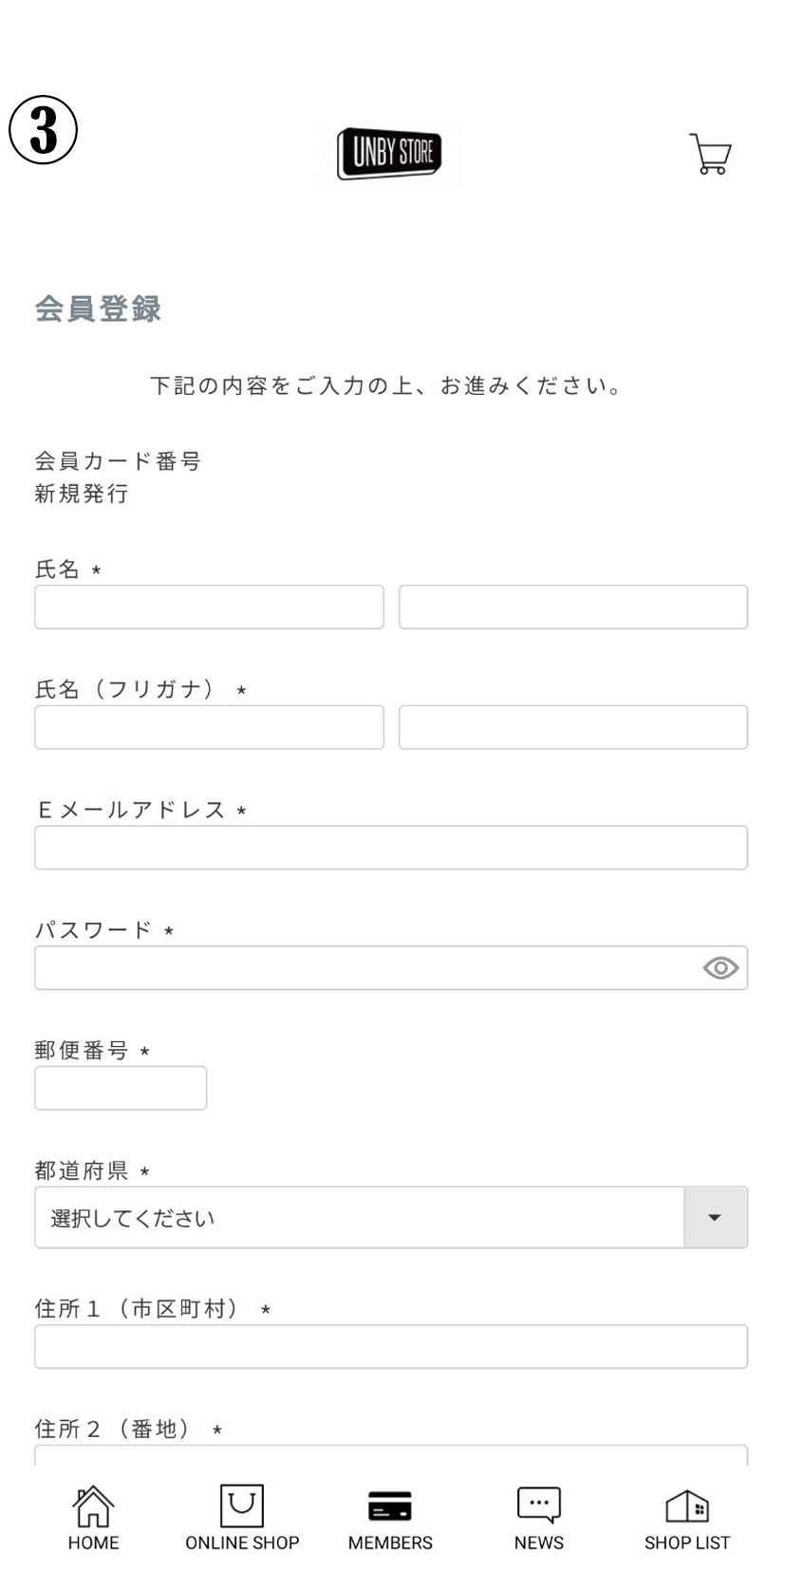Open the SHOP LIST store icon

point(686,1507)
